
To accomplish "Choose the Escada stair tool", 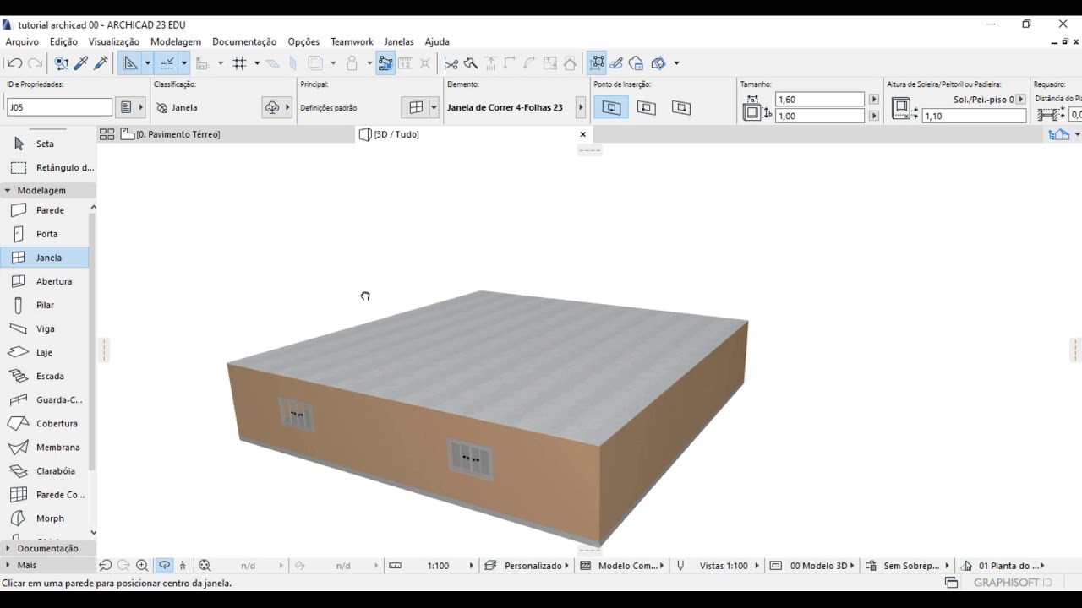I will (44, 376).
